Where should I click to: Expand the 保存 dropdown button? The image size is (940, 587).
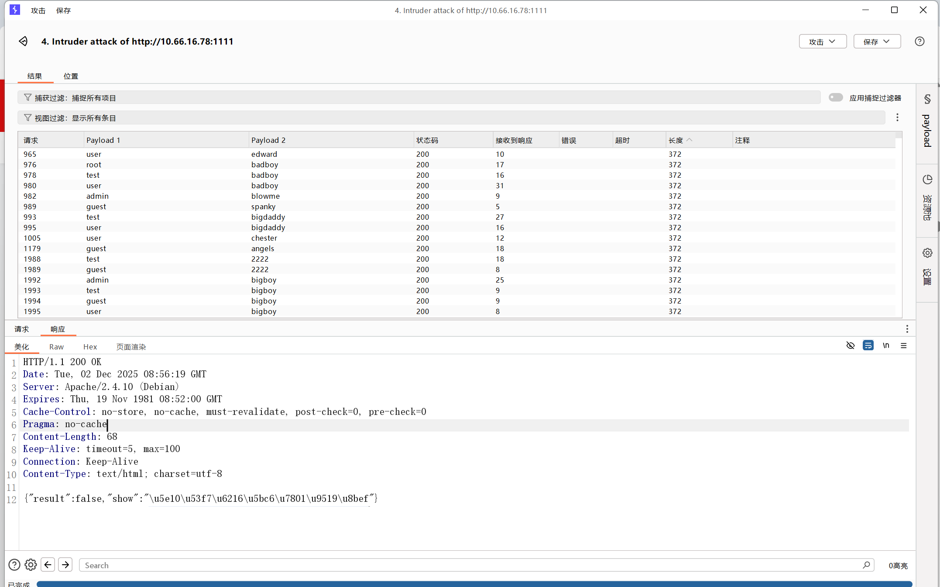point(877,41)
